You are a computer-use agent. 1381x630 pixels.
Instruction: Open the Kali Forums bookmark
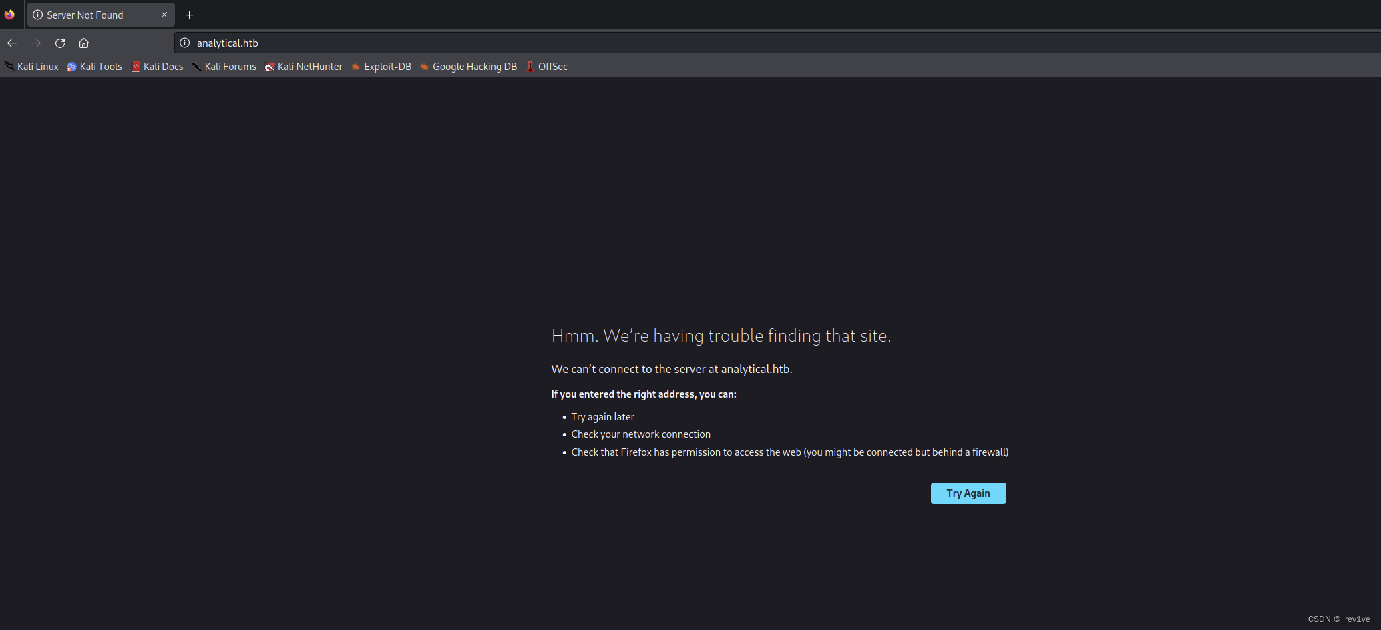224,67
